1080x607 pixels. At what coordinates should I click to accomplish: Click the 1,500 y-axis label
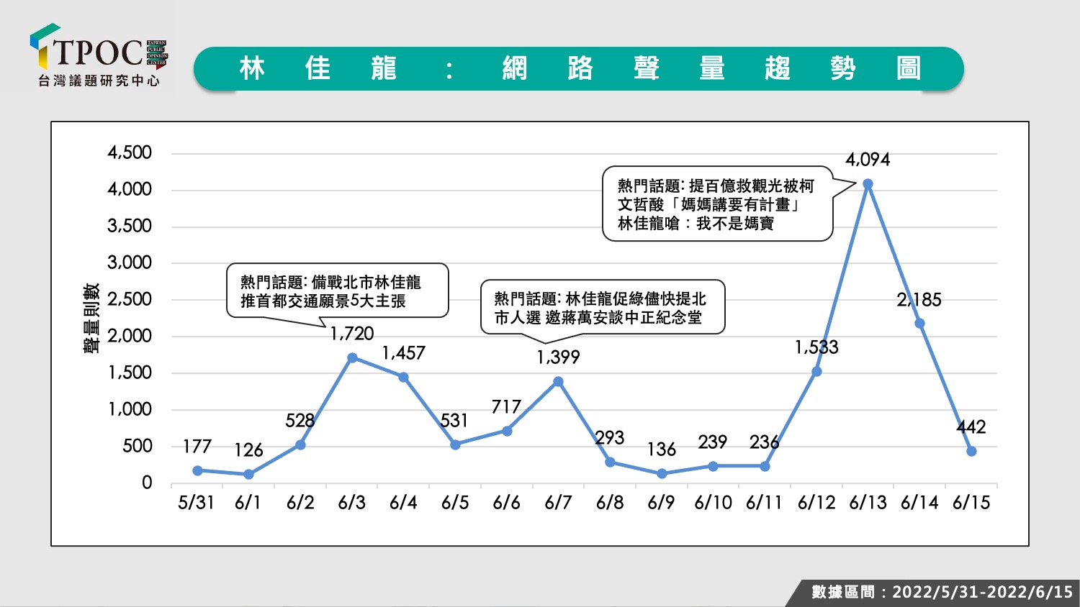pos(130,373)
